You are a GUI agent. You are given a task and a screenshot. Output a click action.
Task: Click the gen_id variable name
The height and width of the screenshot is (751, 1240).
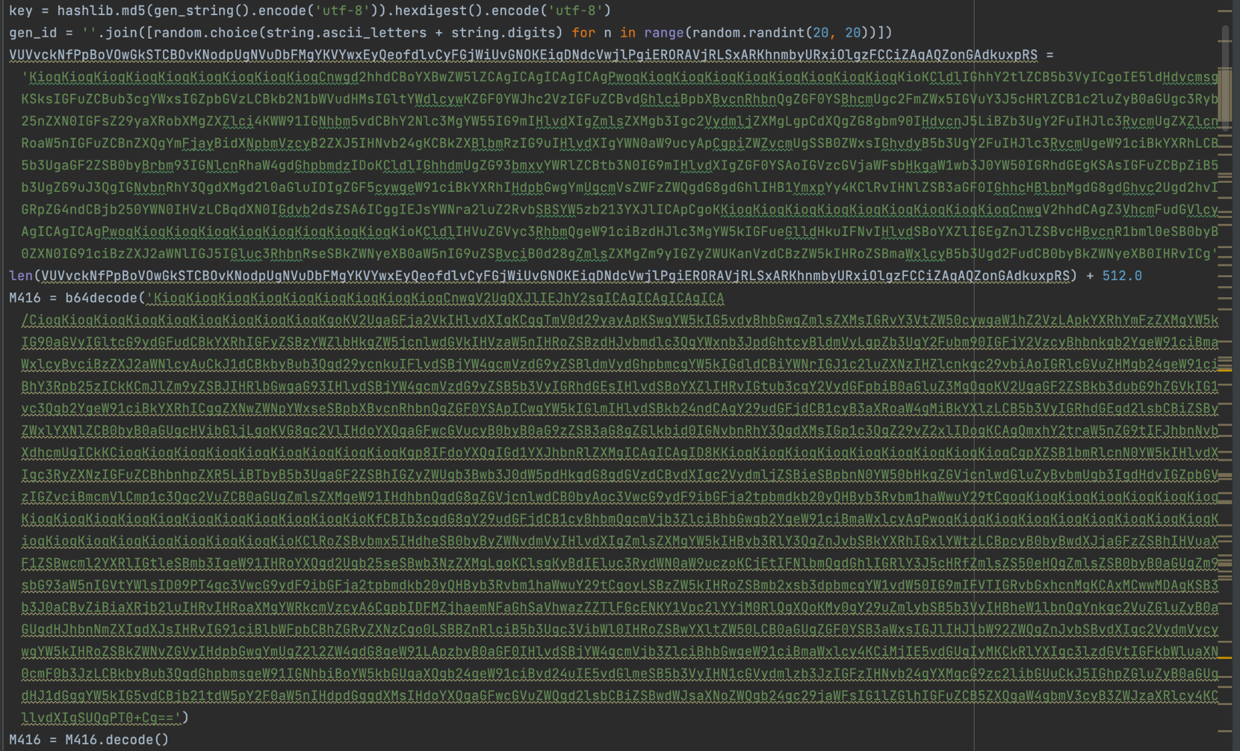pos(33,33)
